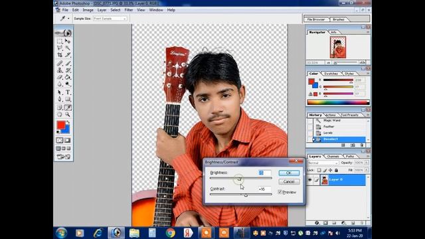This screenshot has height=239, width=425.
Task: Switch to the Paths tab
Action: coord(350,157)
